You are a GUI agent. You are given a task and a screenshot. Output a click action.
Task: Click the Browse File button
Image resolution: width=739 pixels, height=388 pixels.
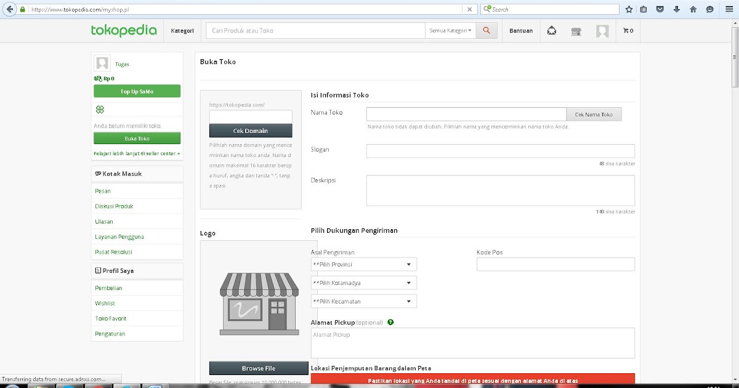259,368
